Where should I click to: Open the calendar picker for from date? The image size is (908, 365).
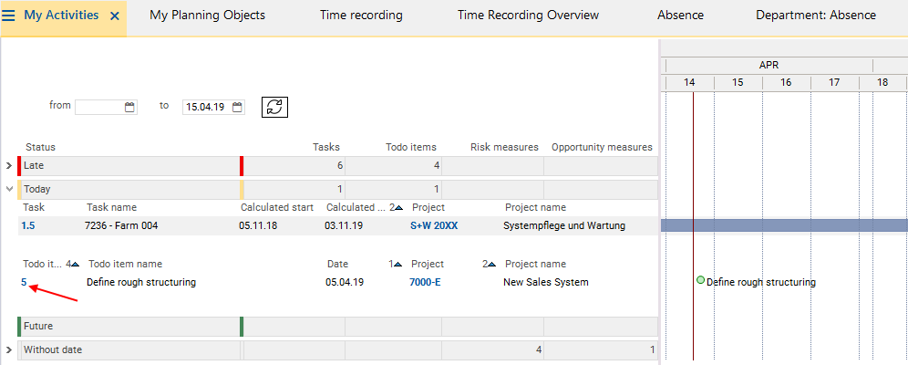129,107
